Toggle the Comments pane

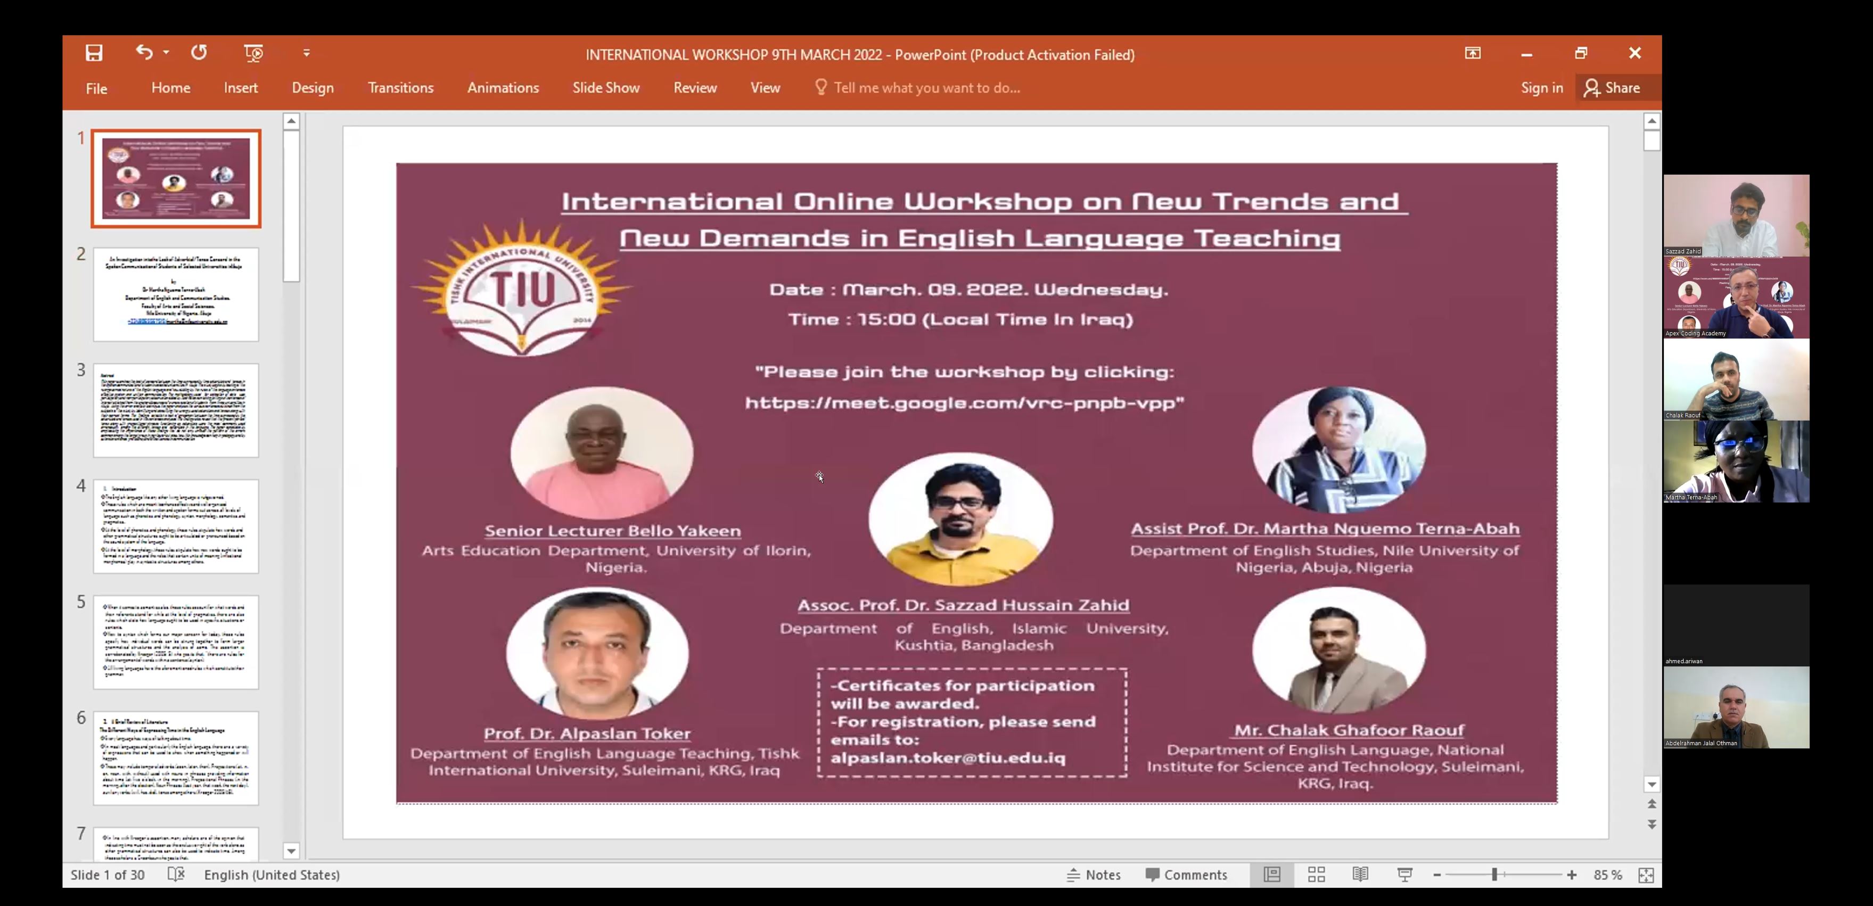click(x=1186, y=875)
